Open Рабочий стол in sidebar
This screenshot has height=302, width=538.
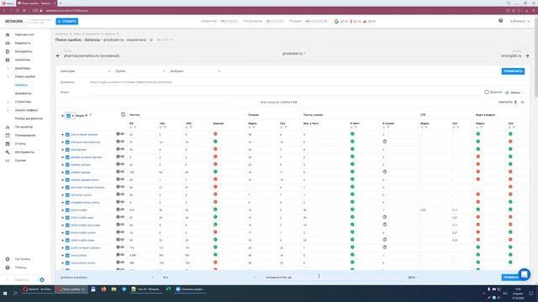pyautogui.click(x=24, y=34)
